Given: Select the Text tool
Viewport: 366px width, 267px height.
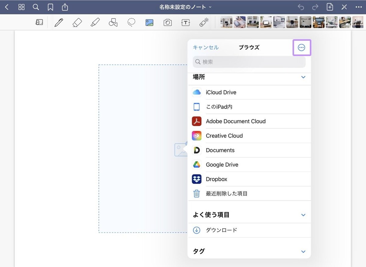Looking at the screenshot, I should (185, 22).
